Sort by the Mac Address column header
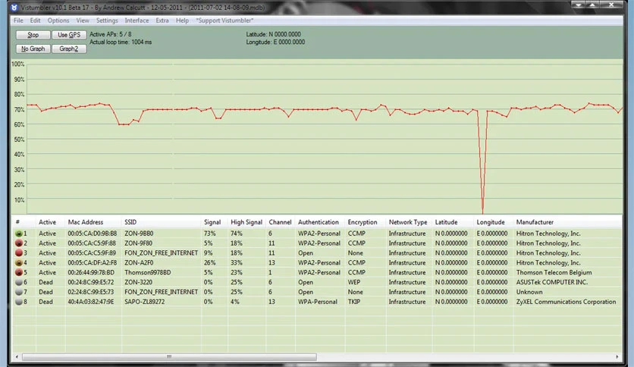The width and height of the screenshot is (634, 367). coord(93,222)
